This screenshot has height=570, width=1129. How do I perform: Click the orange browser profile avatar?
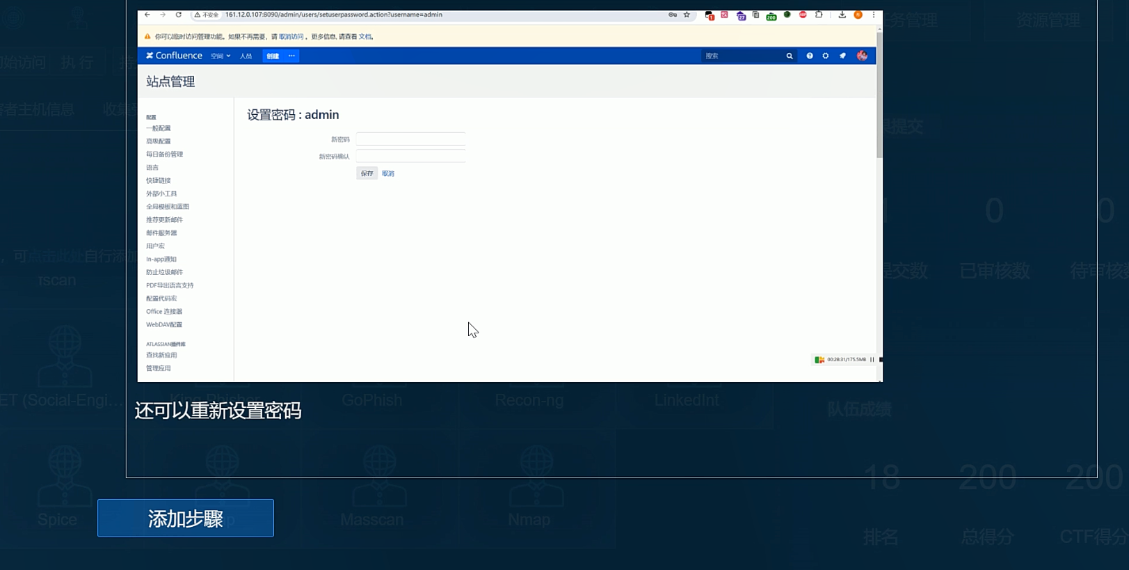pyautogui.click(x=858, y=15)
